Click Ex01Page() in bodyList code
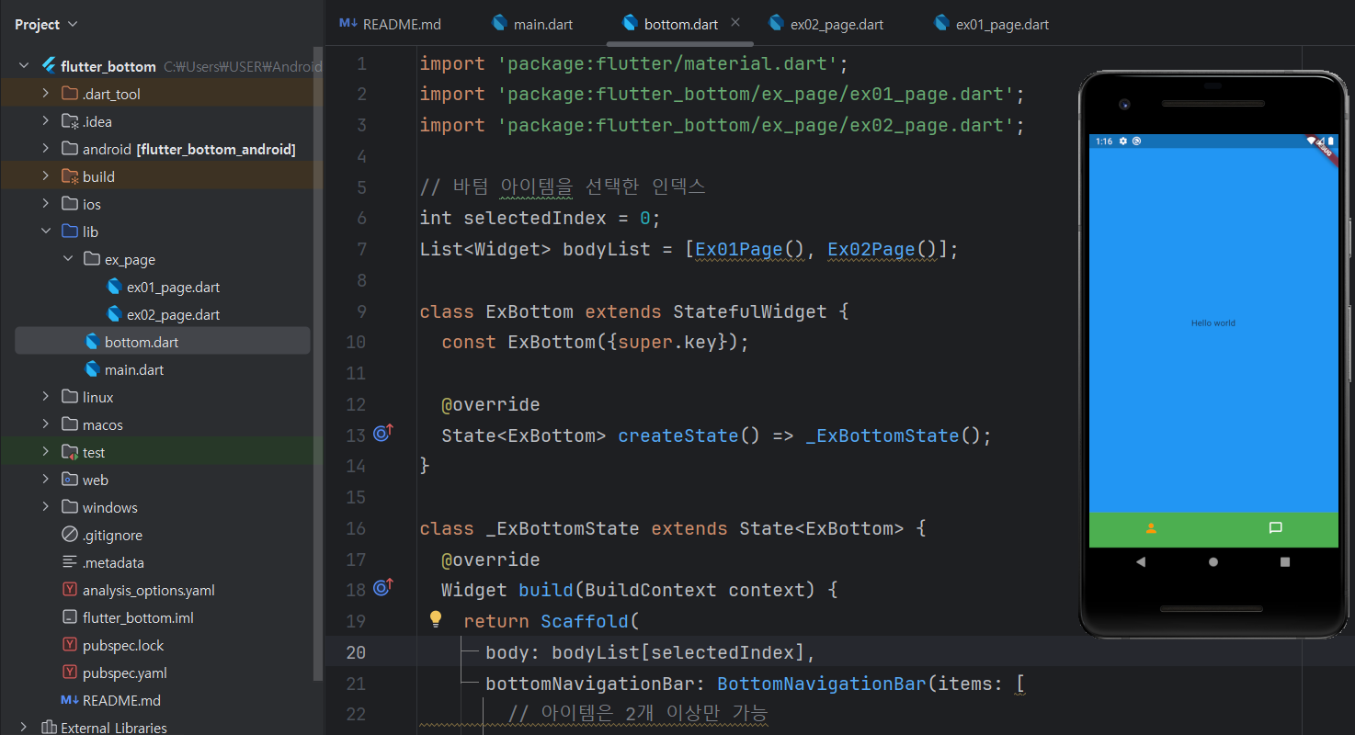1355x735 pixels. coord(750,249)
